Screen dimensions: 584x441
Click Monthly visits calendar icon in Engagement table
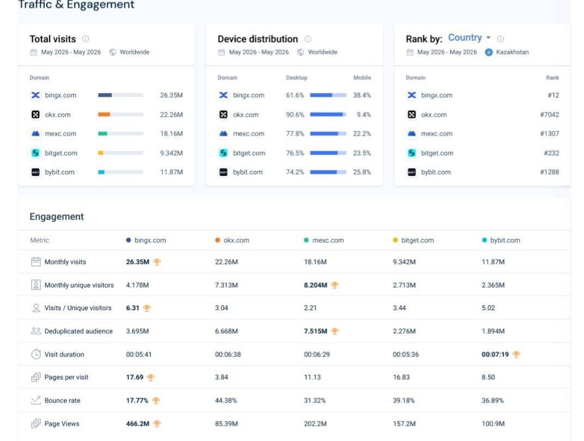point(36,262)
